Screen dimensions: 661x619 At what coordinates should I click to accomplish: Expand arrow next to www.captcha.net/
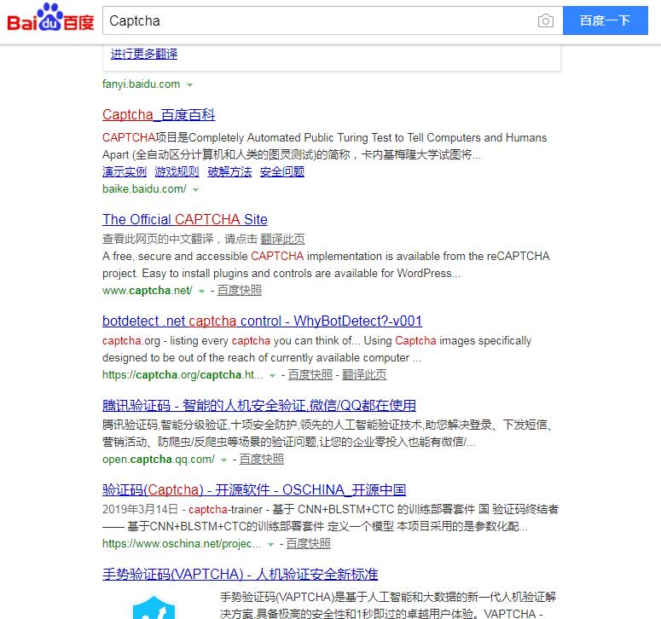pyautogui.click(x=202, y=292)
